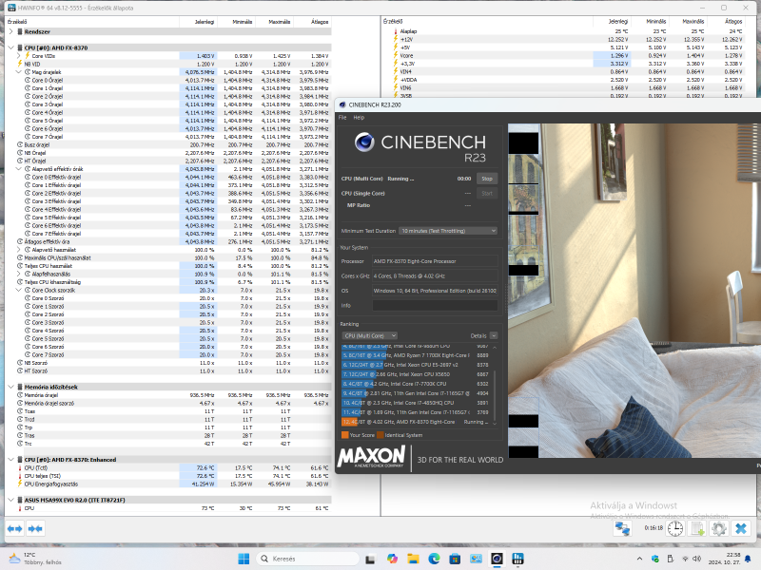Viewport: 761px width, 570px height.
Task: Collapse the CPU [#0]: AMD FX-8370 group
Action: tap(11, 47)
